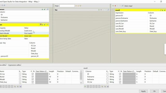The height and width of the screenshot is (93, 166).
Task: Toggle Nullable header checkbox in result schema
Action: click(119, 71)
